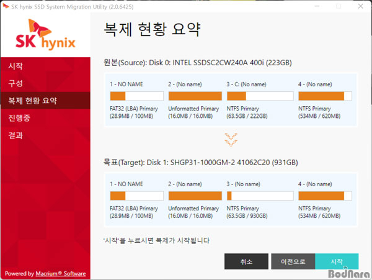Click target text '(63.5GB / 930GB)'
Image resolution: width=372 pixels, height=280 pixels.
247,216
